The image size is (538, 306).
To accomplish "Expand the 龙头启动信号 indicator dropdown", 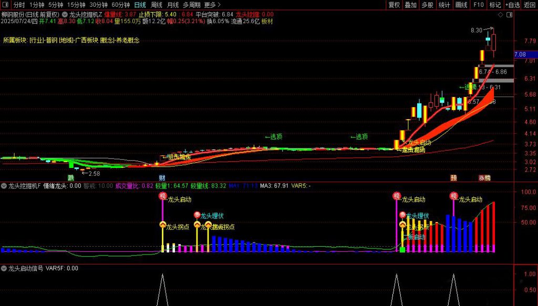I will (4, 268).
